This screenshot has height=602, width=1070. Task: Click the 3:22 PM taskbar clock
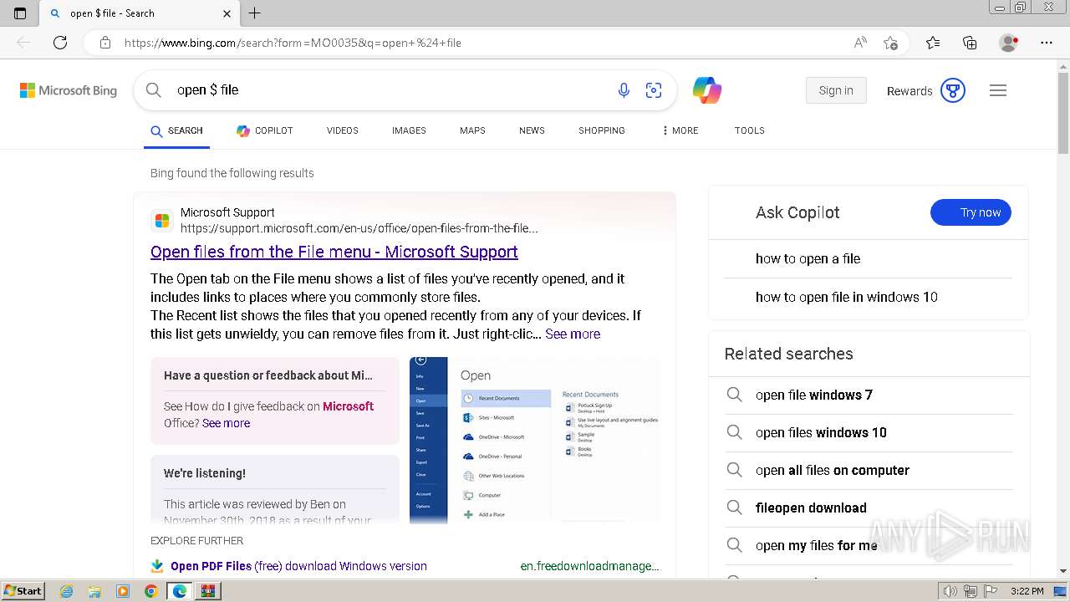click(1027, 591)
